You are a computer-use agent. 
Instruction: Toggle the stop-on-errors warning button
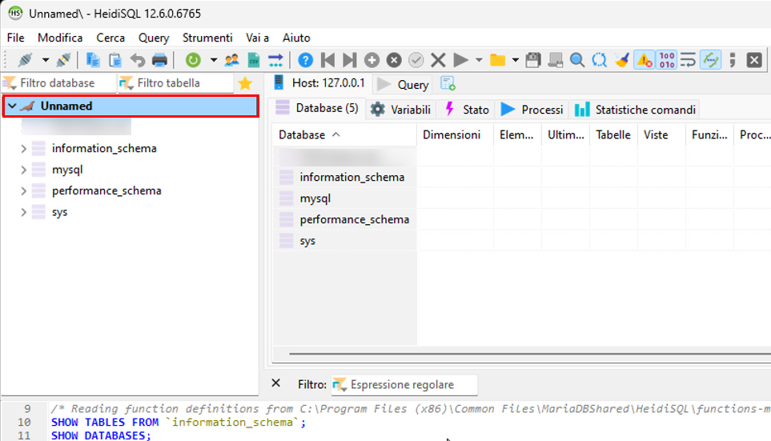click(644, 60)
